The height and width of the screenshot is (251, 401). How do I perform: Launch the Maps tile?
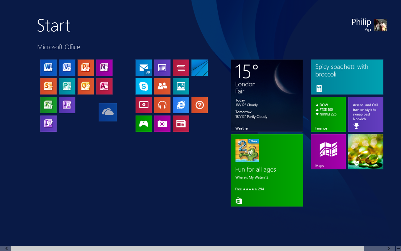(x=328, y=152)
